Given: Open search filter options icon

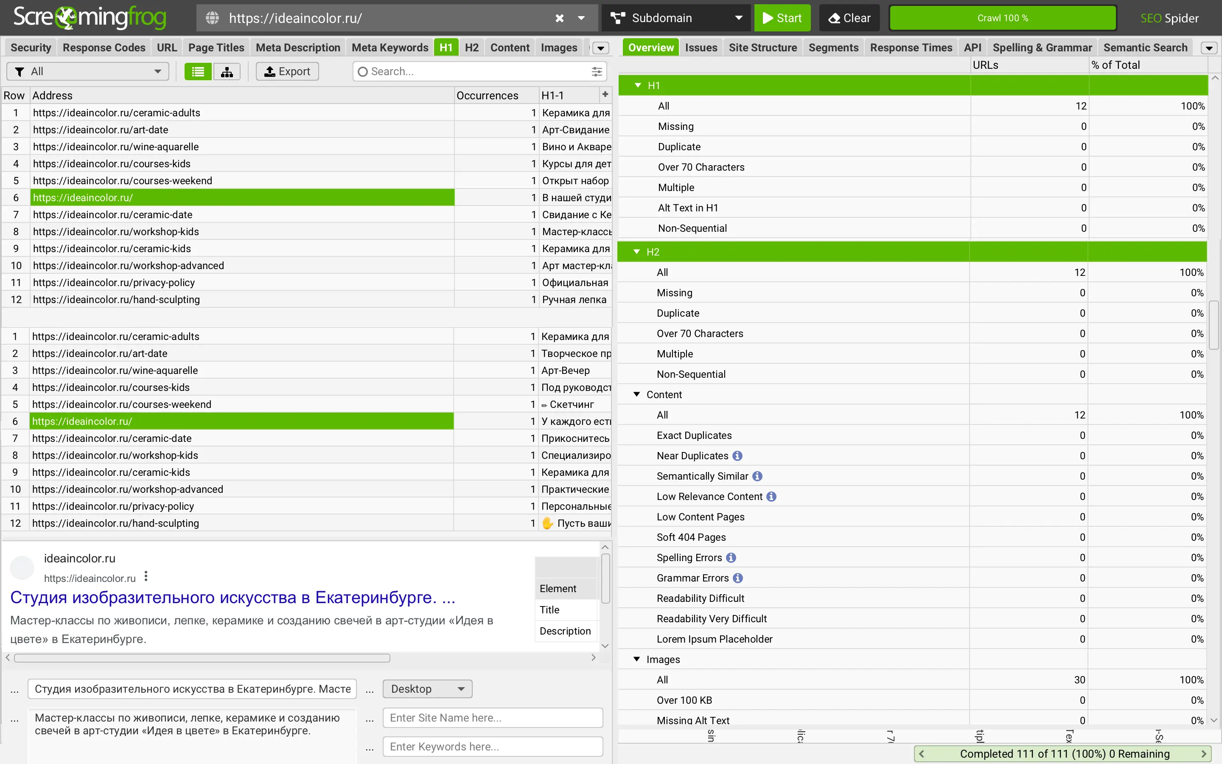Looking at the screenshot, I should coord(596,72).
